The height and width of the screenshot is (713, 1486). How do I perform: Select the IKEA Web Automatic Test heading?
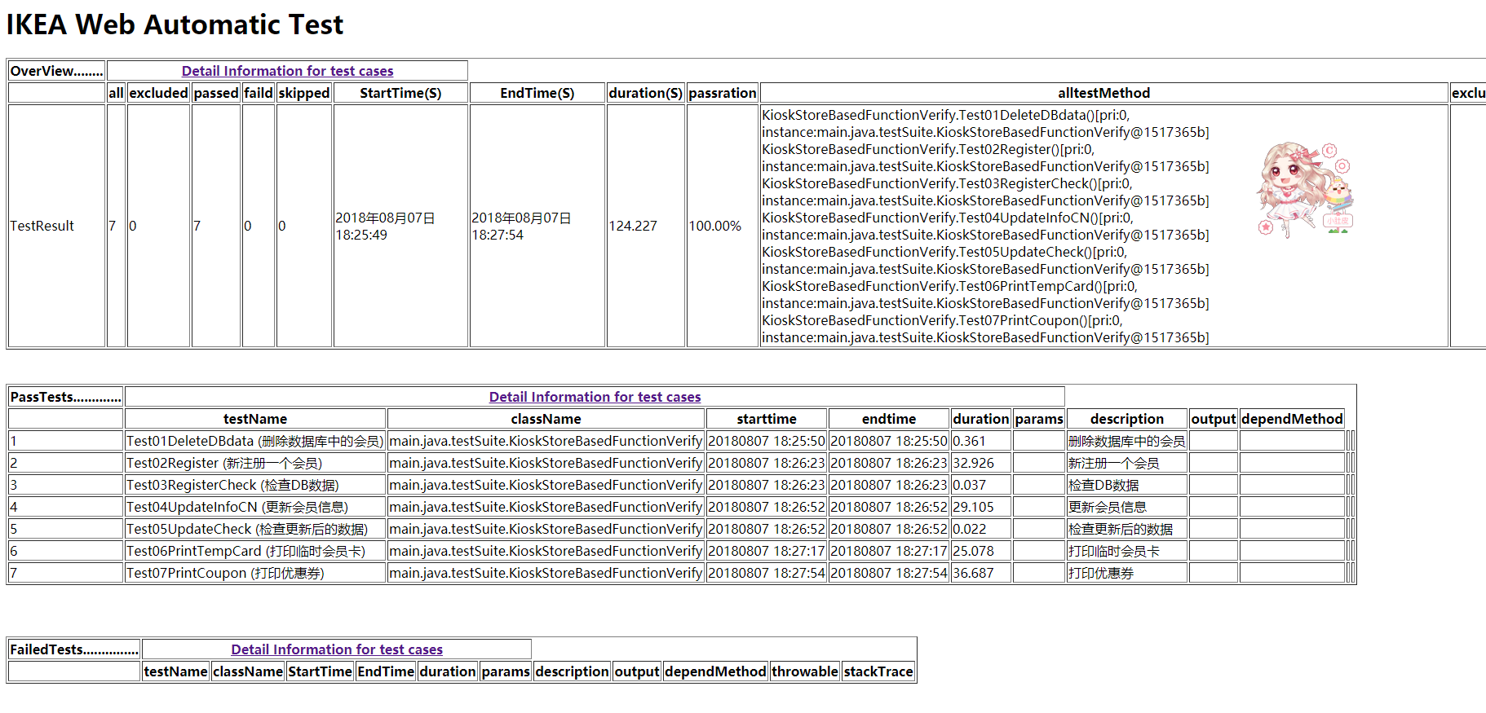(x=175, y=24)
